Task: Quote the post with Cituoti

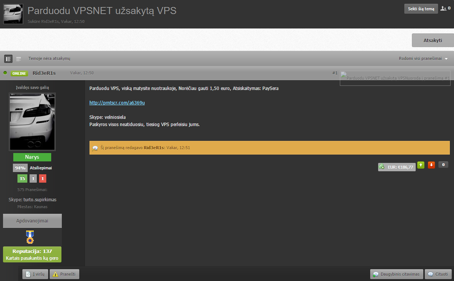Action: [438, 274]
